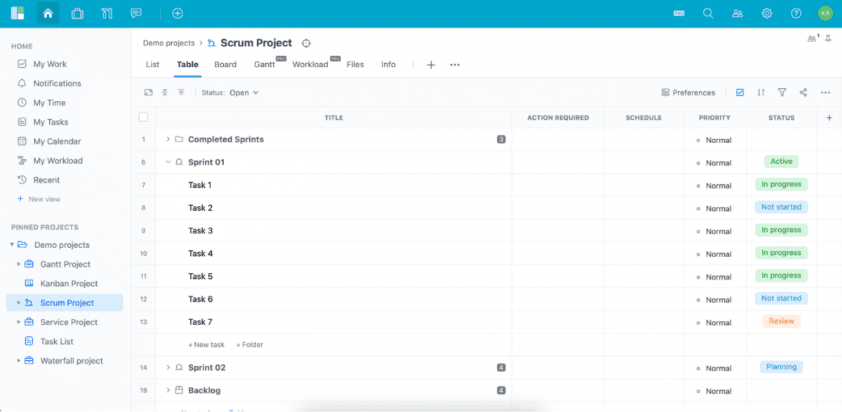Open the Spaces briefcase icon in top bar
The height and width of the screenshot is (412, 842).
tap(77, 13)
